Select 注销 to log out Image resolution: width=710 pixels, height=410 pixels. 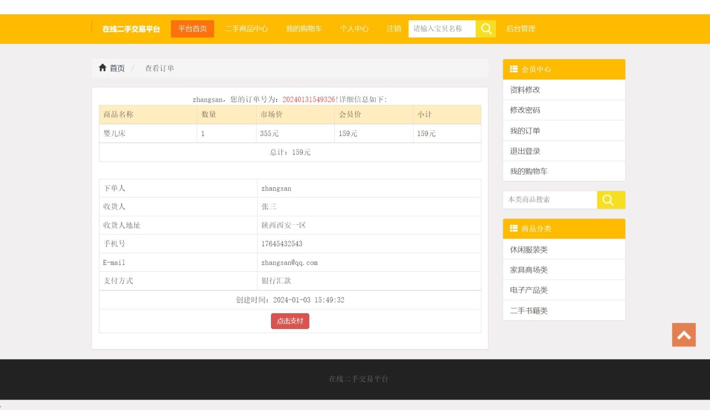pyautogui.click(x=393, y=29)
